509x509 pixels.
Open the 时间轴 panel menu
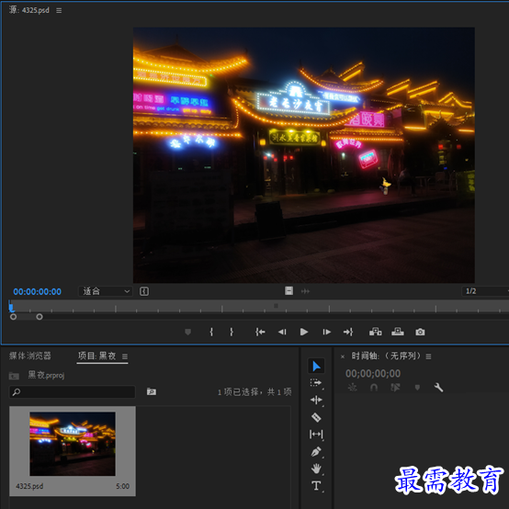tap(428, 356)
